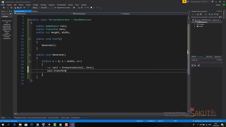Click the Call Hierarchy bottom tab
The height and width of the screenshot is (127, 226).
click(20, 117)
